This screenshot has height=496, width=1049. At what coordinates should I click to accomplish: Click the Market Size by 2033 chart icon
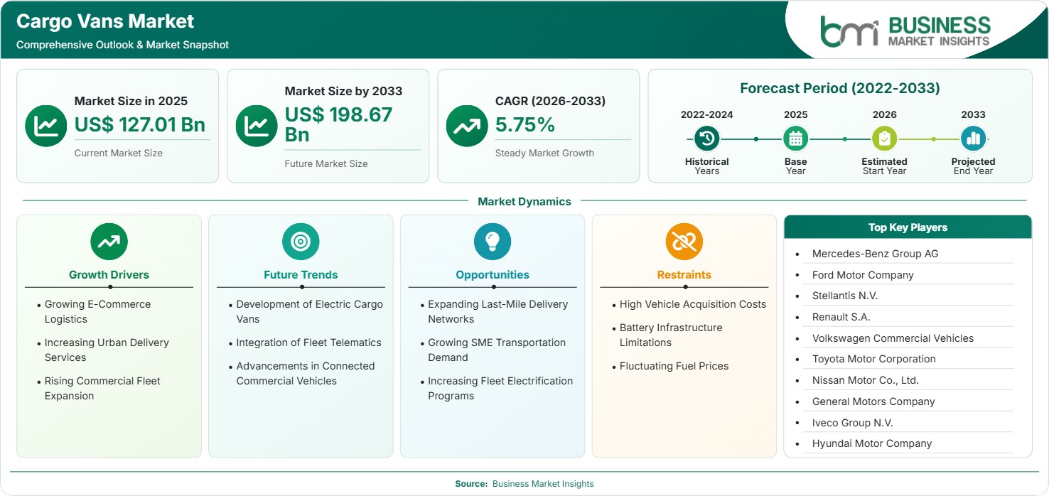[x=257, y=126]
